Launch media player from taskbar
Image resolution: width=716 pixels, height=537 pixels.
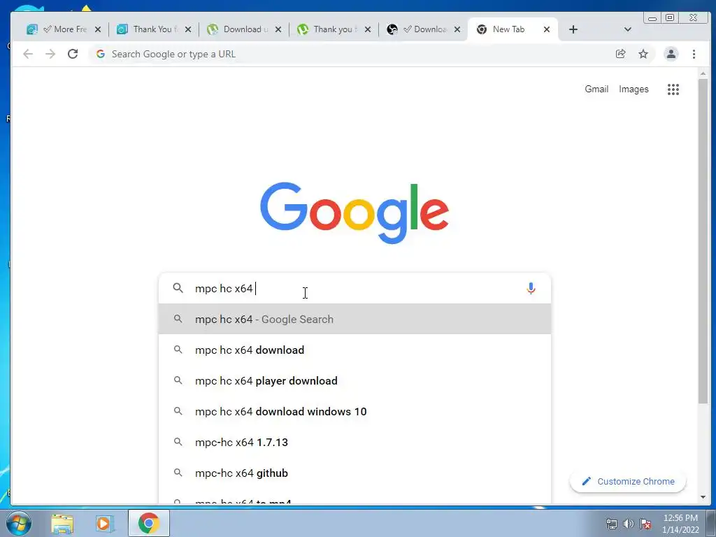point(105,523)
